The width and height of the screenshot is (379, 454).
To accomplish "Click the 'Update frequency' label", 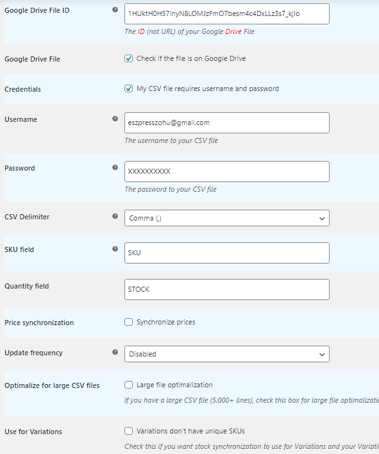I will pyautogui.click(x=33, y=353).
